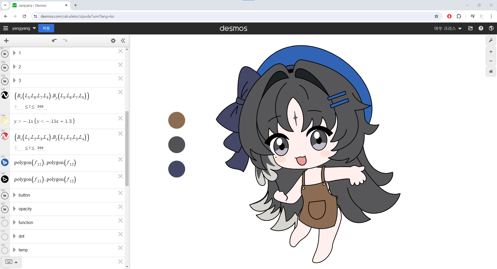The width and height of the screenshot is (497, 269).
Task: Zoom in on the graph
Action: [x=491, y=52]
